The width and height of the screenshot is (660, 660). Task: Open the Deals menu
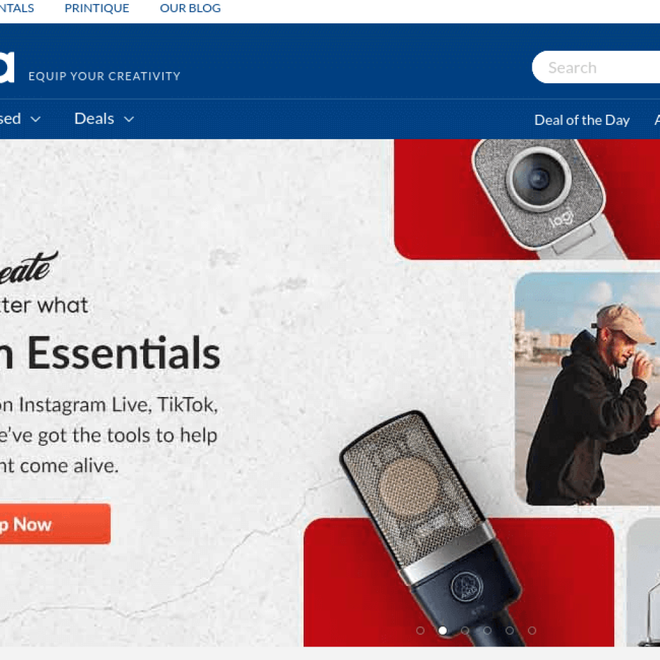(94, 119)
